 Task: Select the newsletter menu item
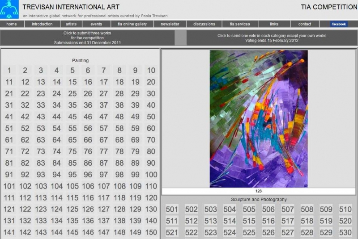tap(170, 24)
